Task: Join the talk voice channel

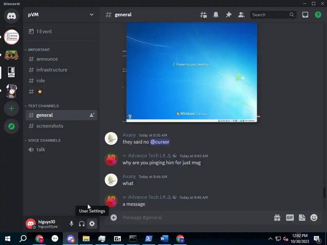Action: coord(61,149)
